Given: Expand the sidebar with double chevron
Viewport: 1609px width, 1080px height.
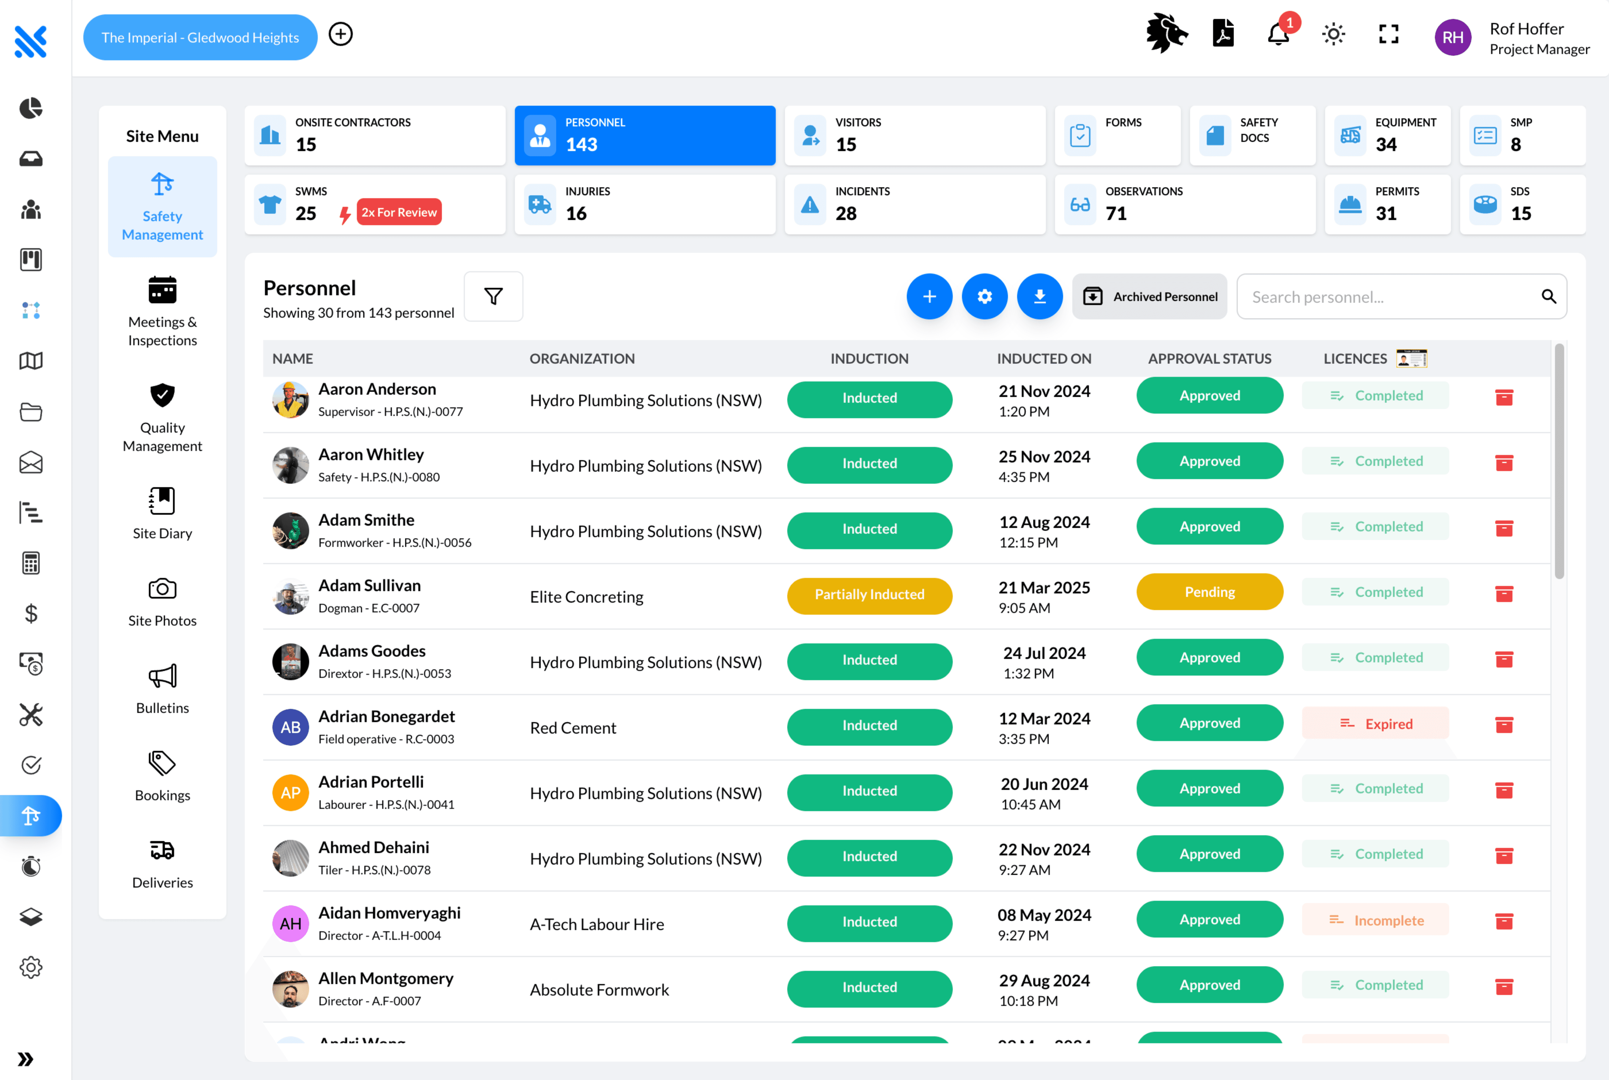Looking at the screenshot, I should [26, 1059].
